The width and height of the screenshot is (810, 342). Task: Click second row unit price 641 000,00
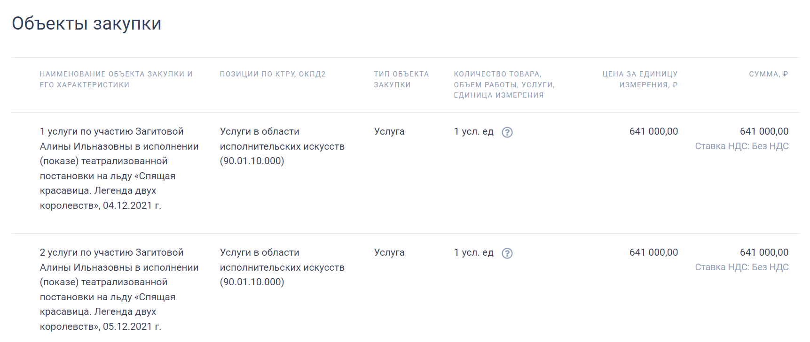(654, 252)
